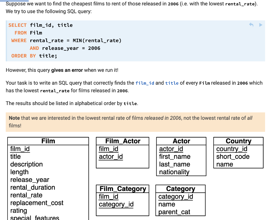Click the underlined actor_id in Film_Actor
This screenshot has width=275, height=220.
point(111,157)
